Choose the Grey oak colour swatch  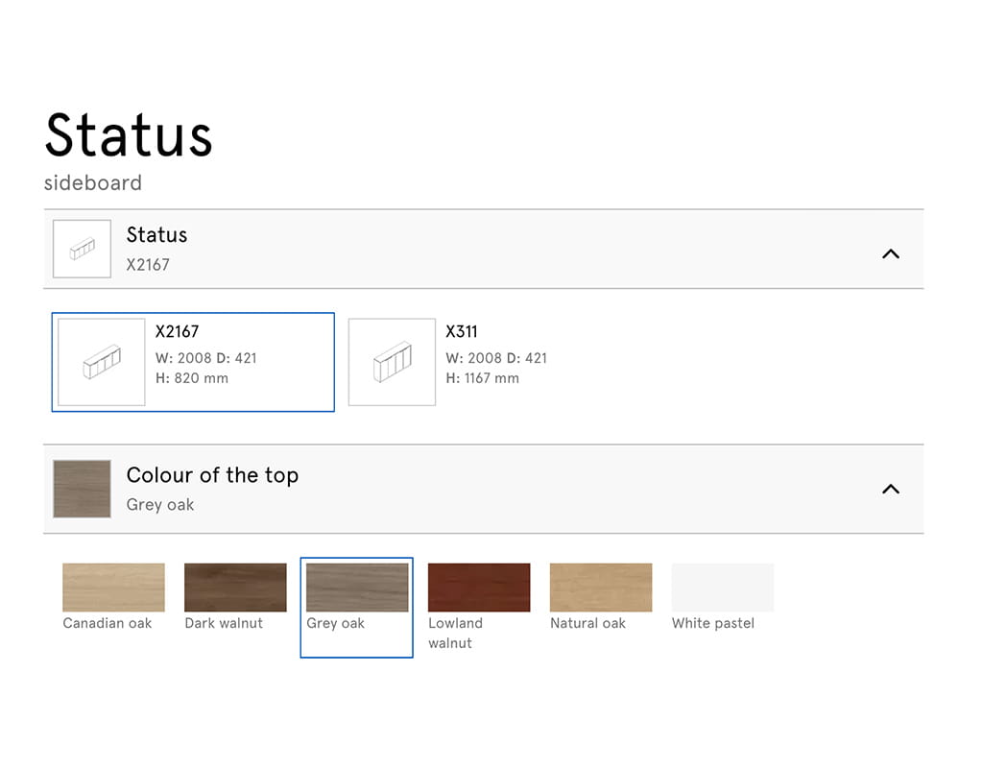(357, 588)
